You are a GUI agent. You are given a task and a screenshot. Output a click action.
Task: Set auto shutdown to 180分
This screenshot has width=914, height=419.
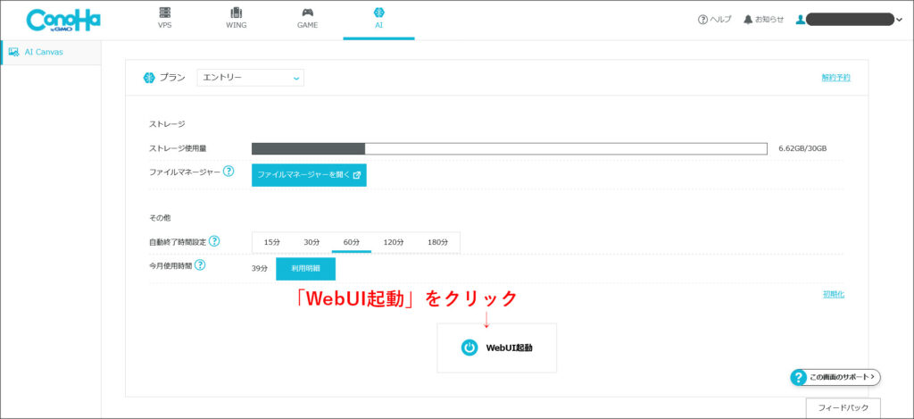437,242
